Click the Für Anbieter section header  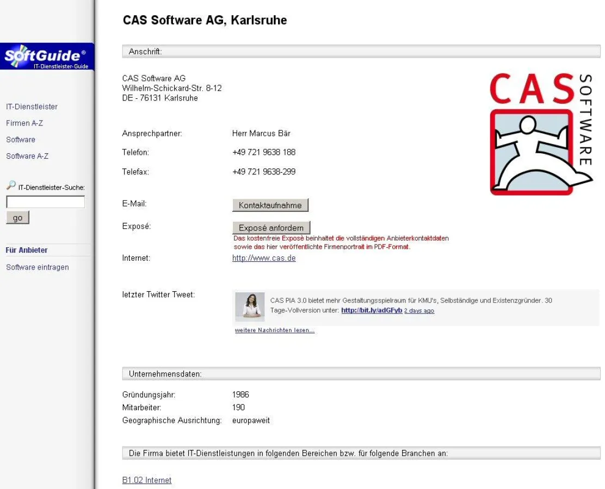tap(26, 250)
